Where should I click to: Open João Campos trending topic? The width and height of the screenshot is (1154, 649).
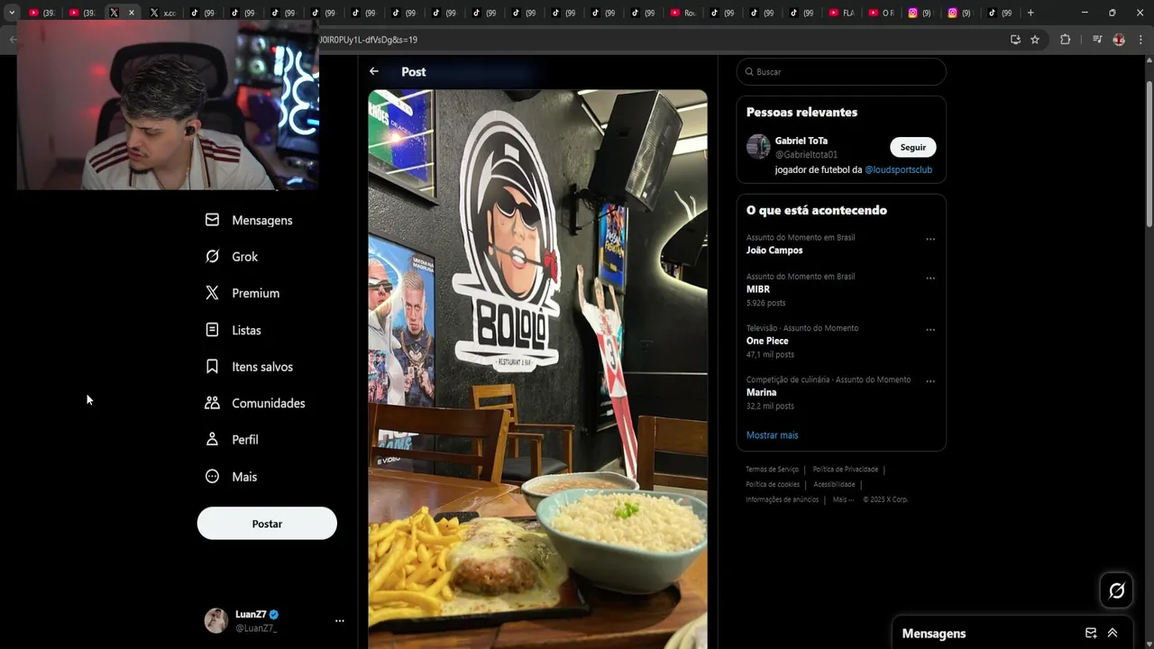[774, 251]
